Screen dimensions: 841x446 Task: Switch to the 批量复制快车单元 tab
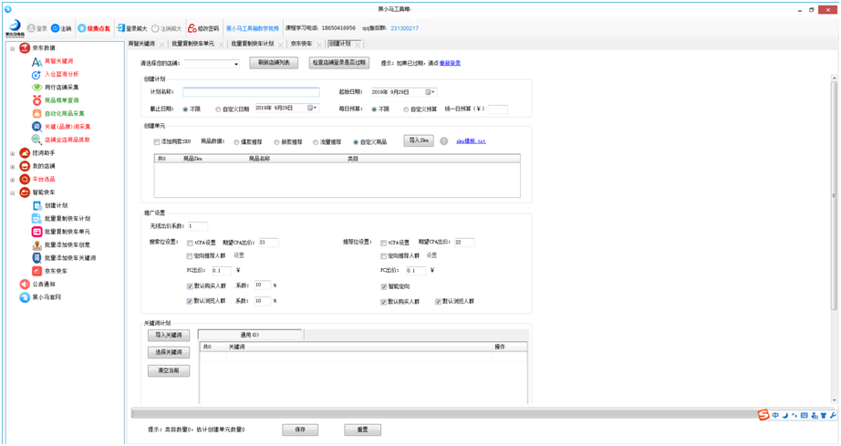tap(193, 44)
